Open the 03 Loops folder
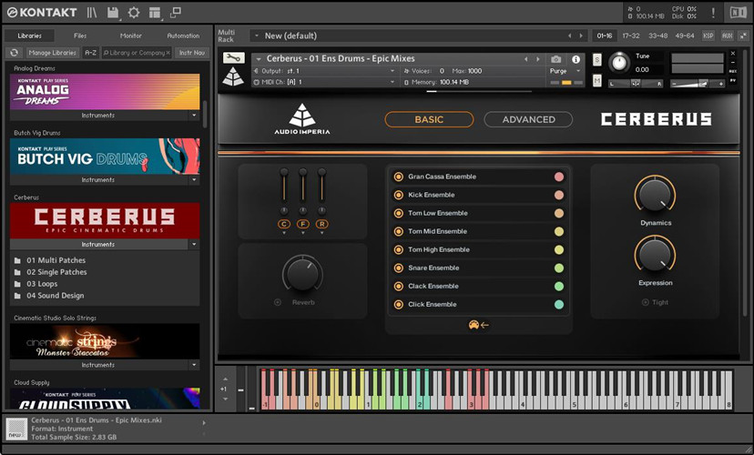Screen dimensions: 754x455 [44, 284]
